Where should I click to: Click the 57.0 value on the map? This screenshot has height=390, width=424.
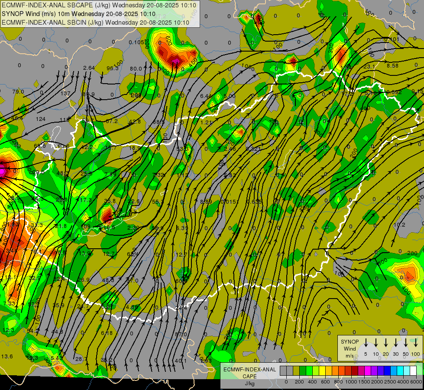point(133,281)
